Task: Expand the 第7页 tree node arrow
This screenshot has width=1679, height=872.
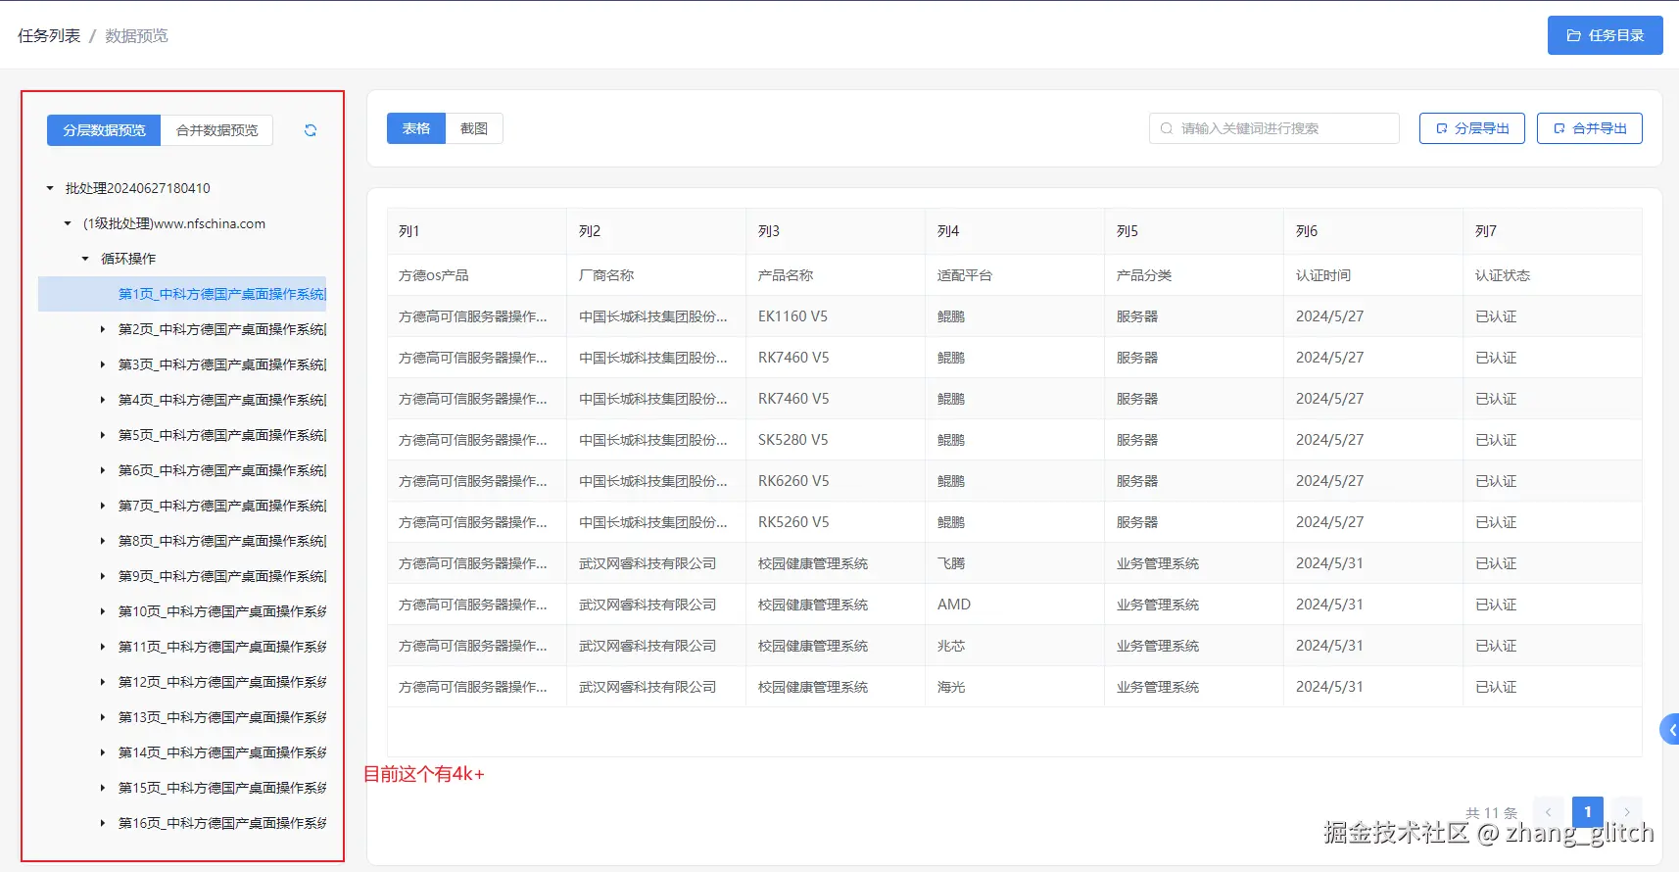Action: point(102,506)
